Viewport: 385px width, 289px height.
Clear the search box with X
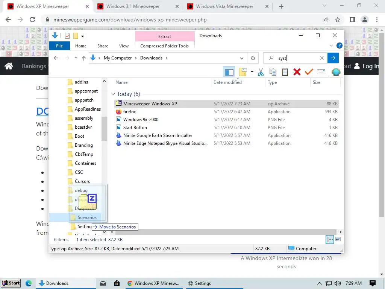point(322,58)
